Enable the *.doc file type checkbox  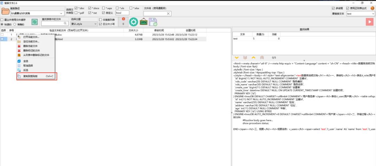tap(76, 8)
